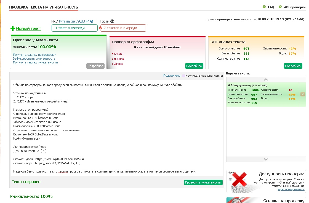Open Подробнее in the spelling check panel
309x203 pixels.
pyautogui.click(x=194, y=66)
